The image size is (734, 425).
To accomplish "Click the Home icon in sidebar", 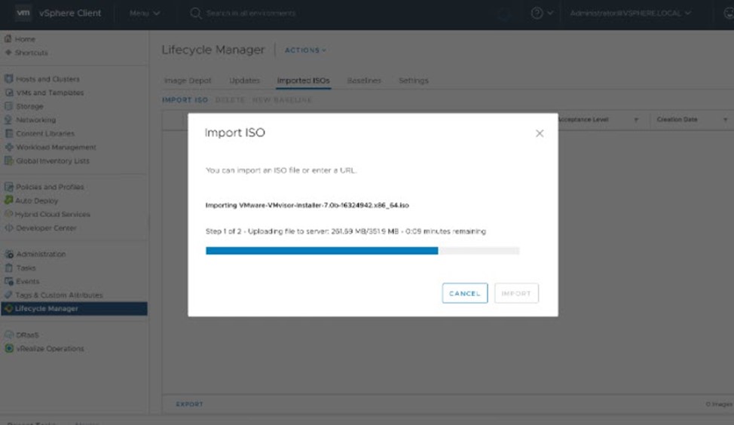I will 8,39.
